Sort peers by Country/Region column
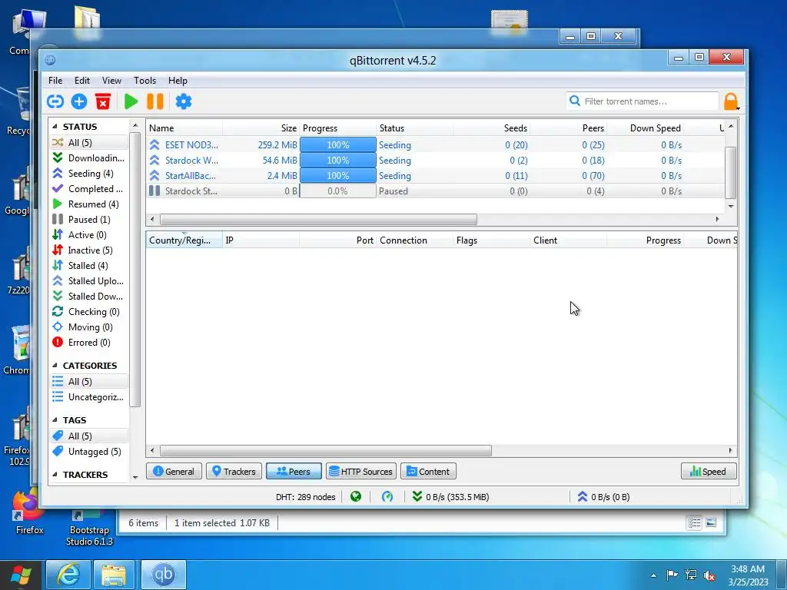Viewport: 787px width, 590px height. [184, 240]
